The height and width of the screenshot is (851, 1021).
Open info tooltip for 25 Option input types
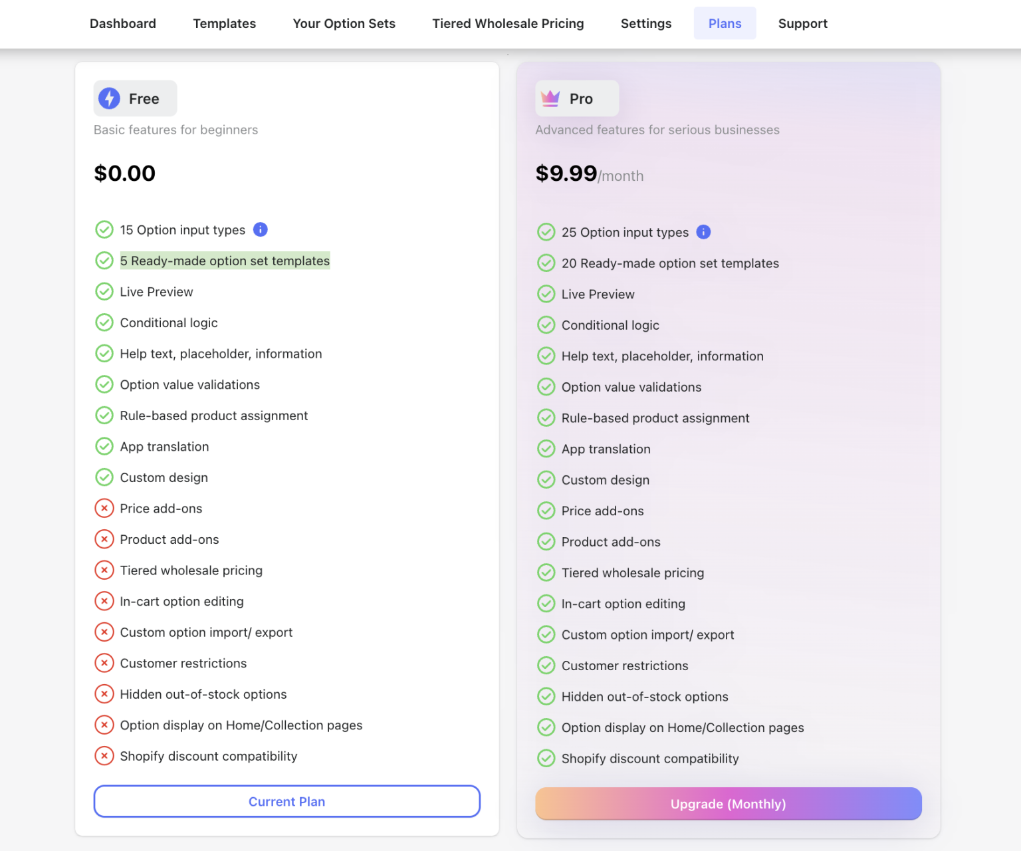coord(703,232)
